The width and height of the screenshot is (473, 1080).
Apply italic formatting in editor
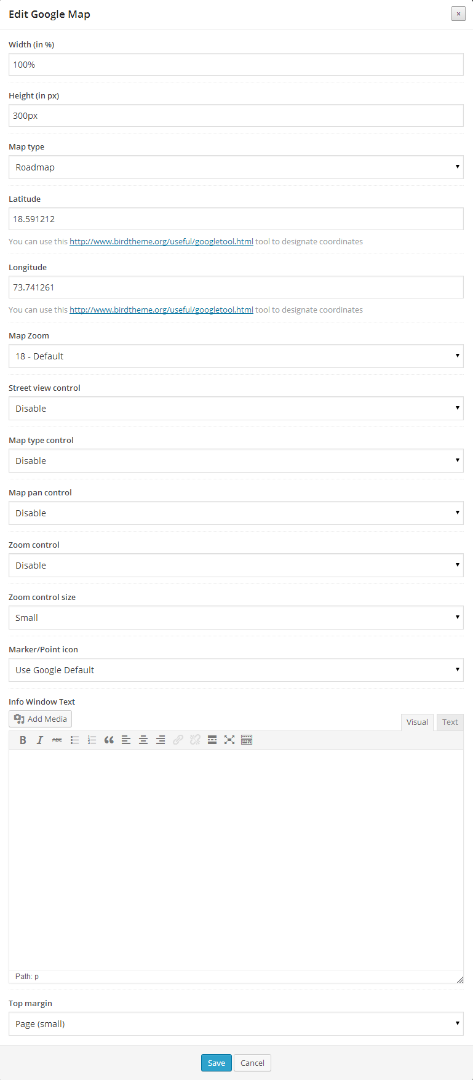click(40, 740)
